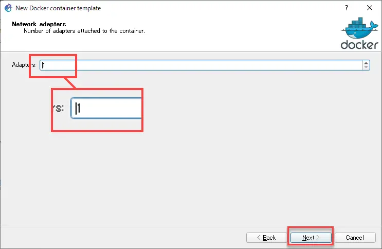Open help via the question mark button
Screen dimensions: 382x249
tap(347, 8)
